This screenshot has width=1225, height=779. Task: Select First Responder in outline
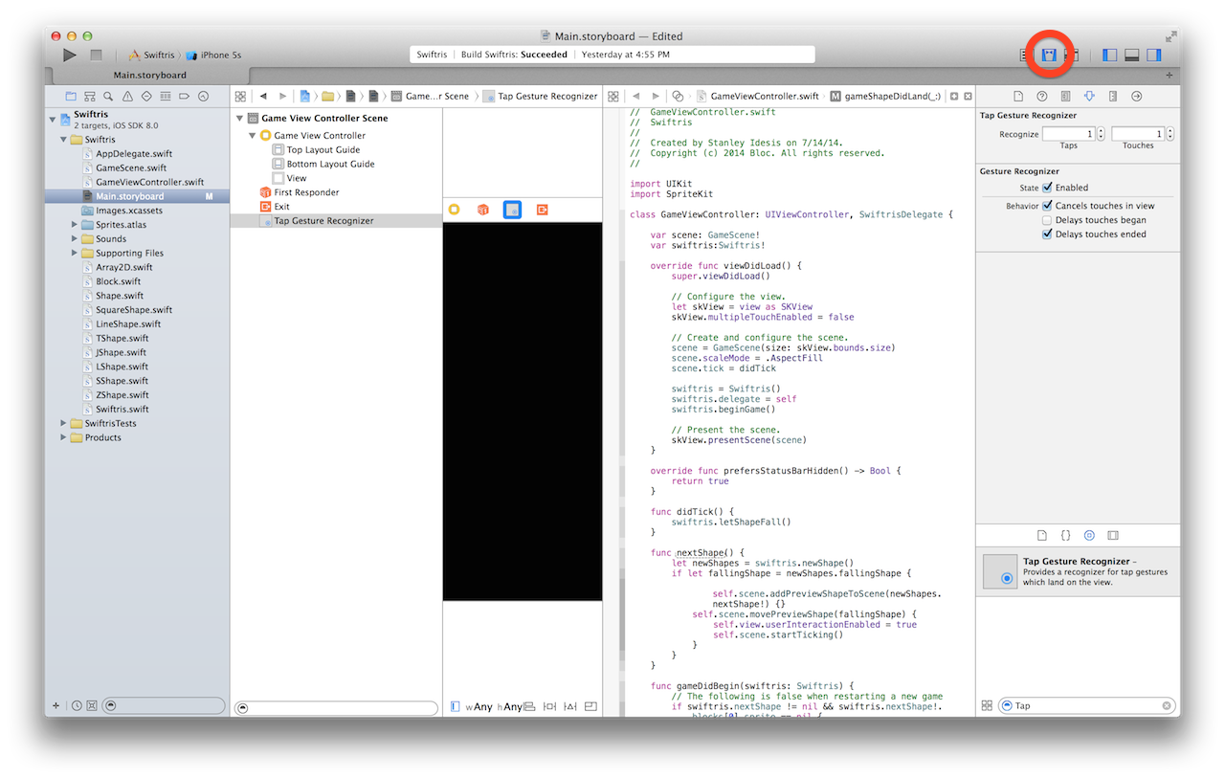[x=306, y=192]
